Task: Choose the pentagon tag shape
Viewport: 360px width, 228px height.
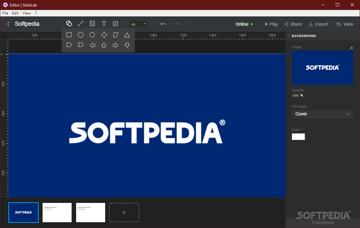Action: click(69, 45)
